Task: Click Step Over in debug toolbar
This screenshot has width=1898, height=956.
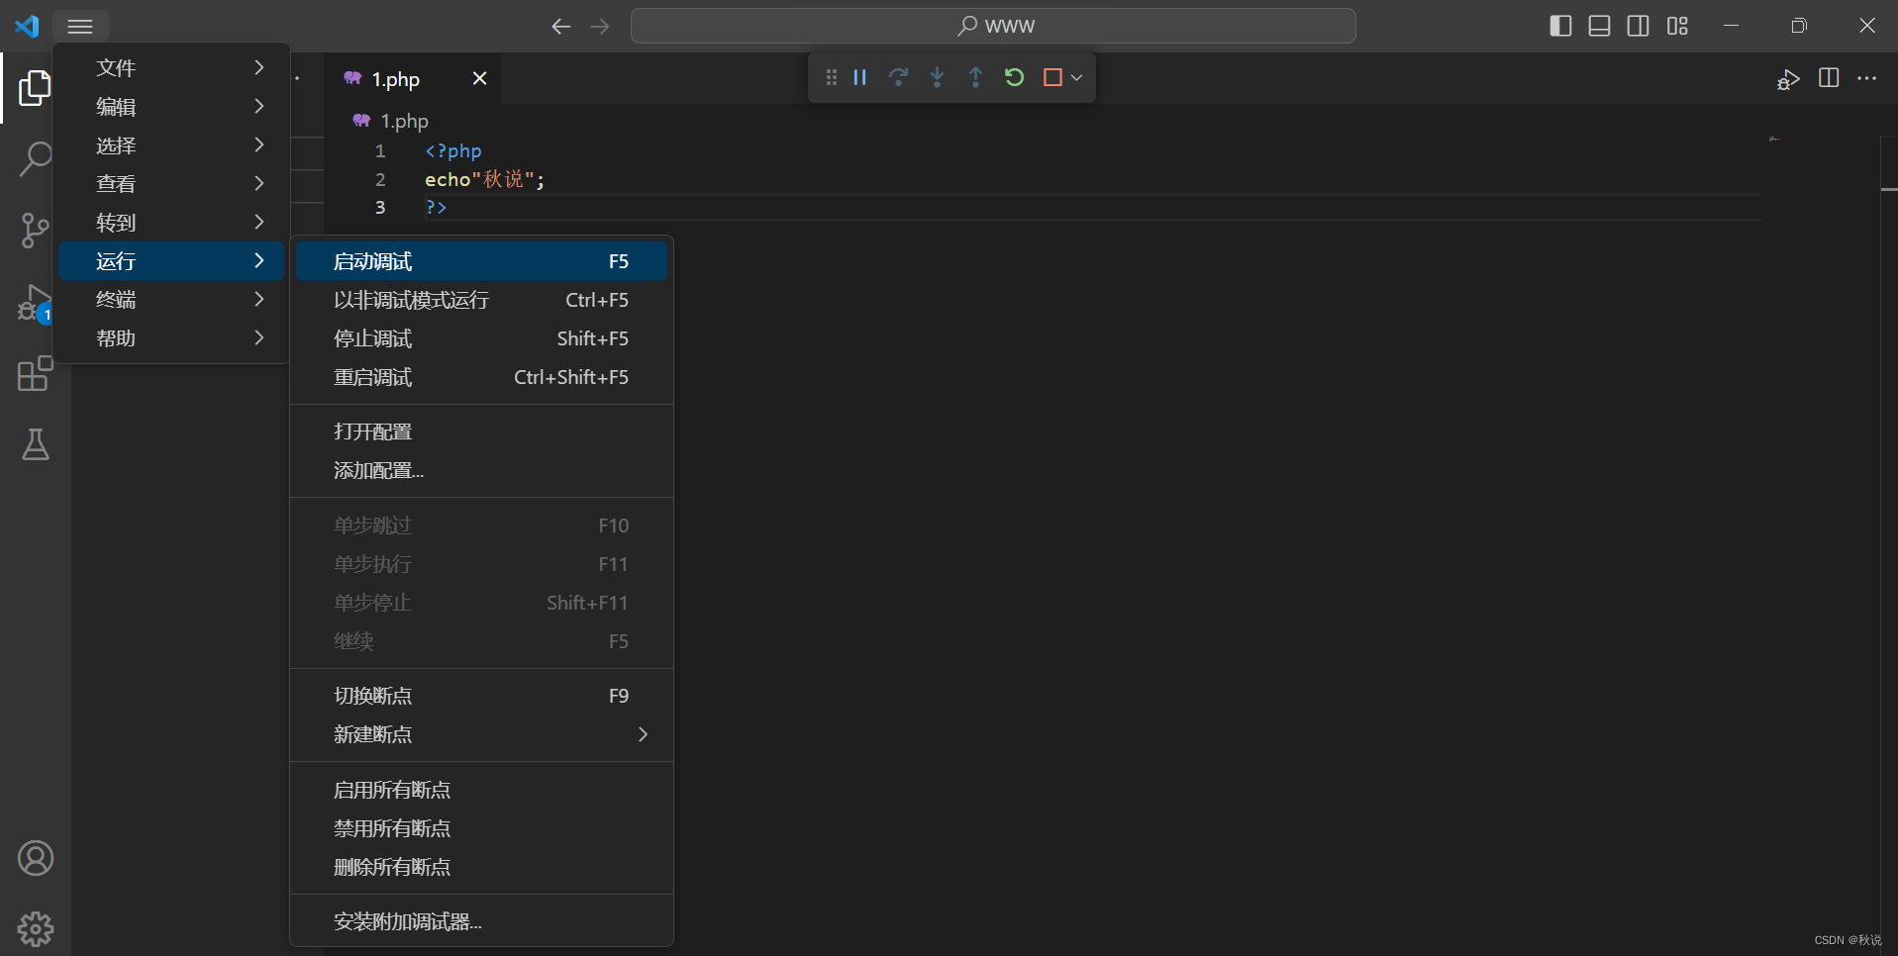Action: pos(898,77)
